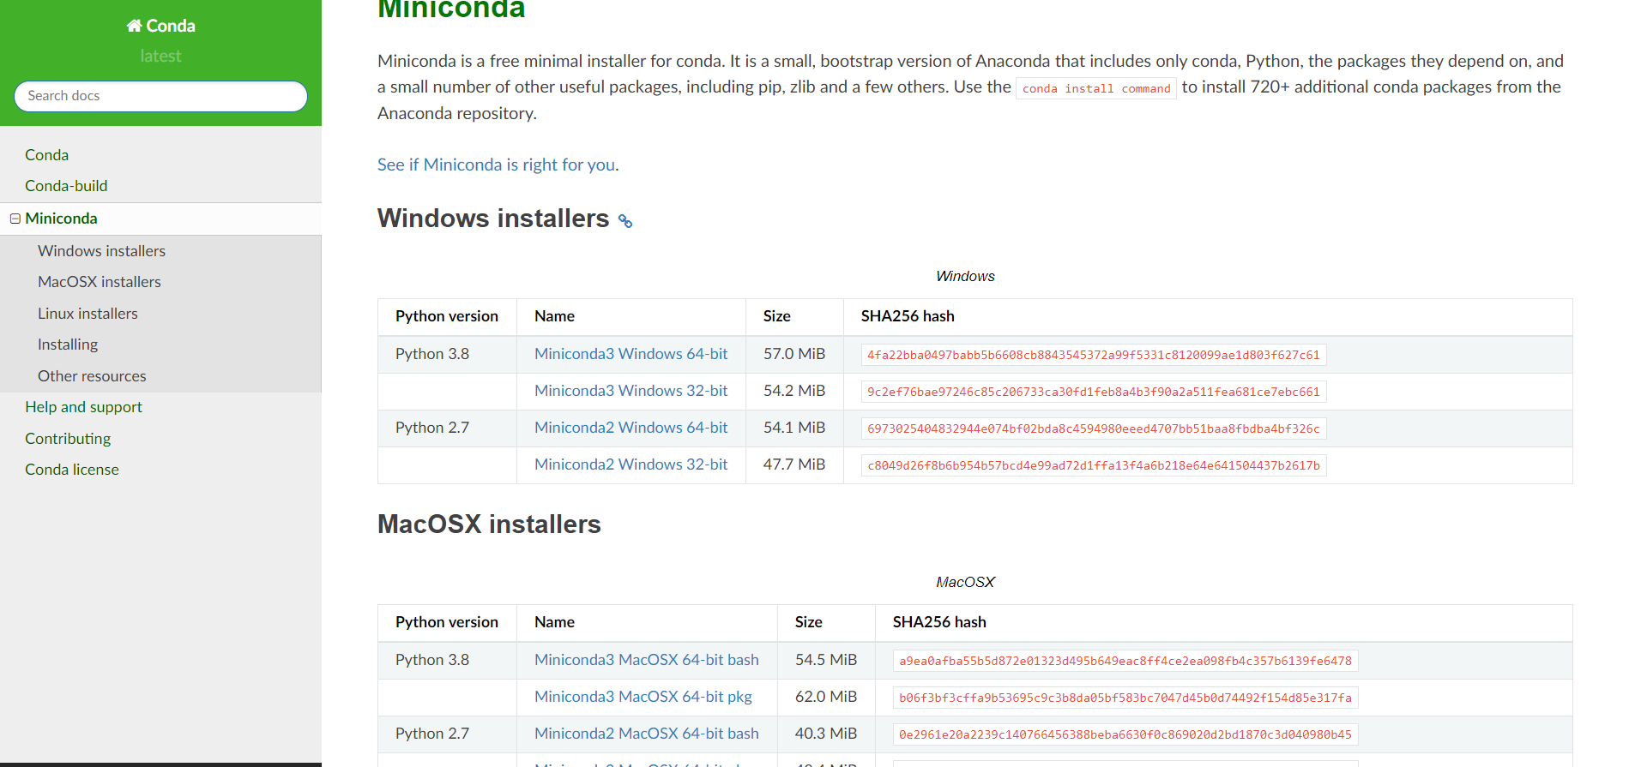Click the Windows installers heading
The height and width of the screenshot is (767, 1629).
click(x=493, y=219)
